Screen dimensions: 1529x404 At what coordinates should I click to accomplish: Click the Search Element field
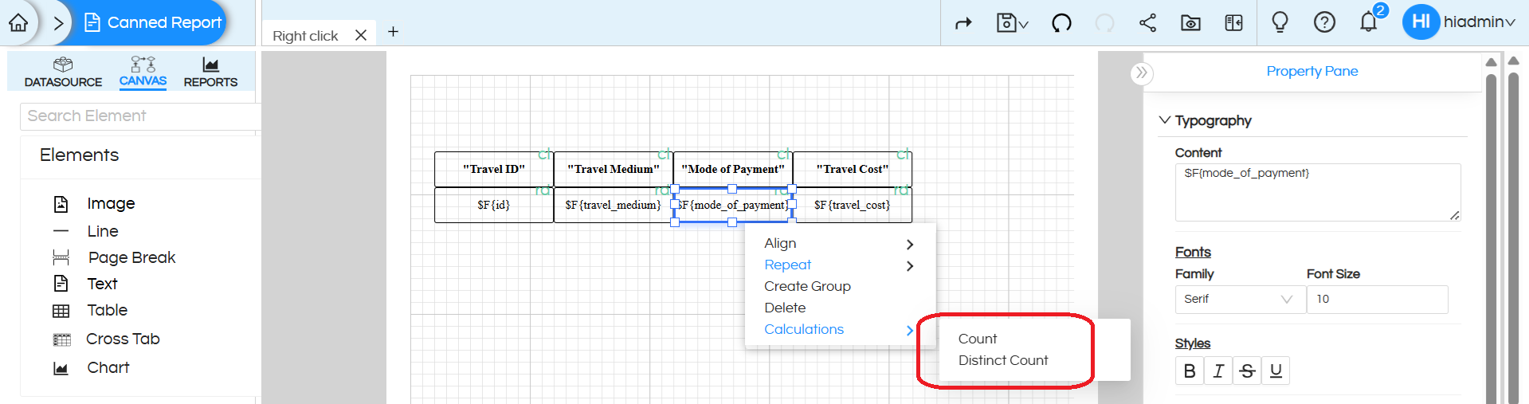(140, 116)
